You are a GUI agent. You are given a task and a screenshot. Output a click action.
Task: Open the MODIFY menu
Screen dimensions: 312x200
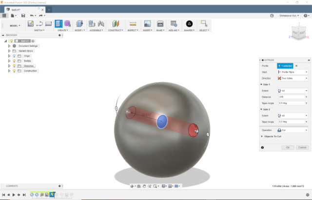point(80,30)
